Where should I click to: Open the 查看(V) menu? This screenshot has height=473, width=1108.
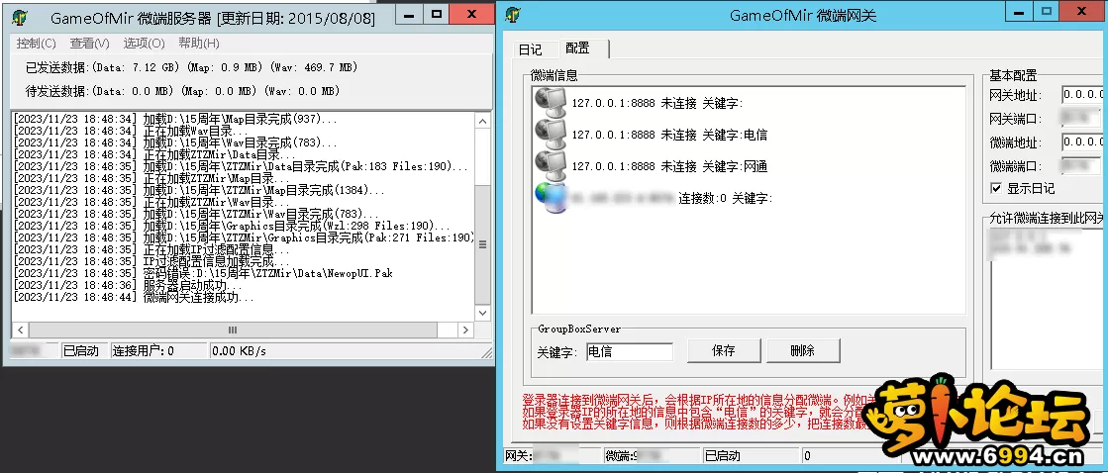pyautogui.click(x=90, y=44)
